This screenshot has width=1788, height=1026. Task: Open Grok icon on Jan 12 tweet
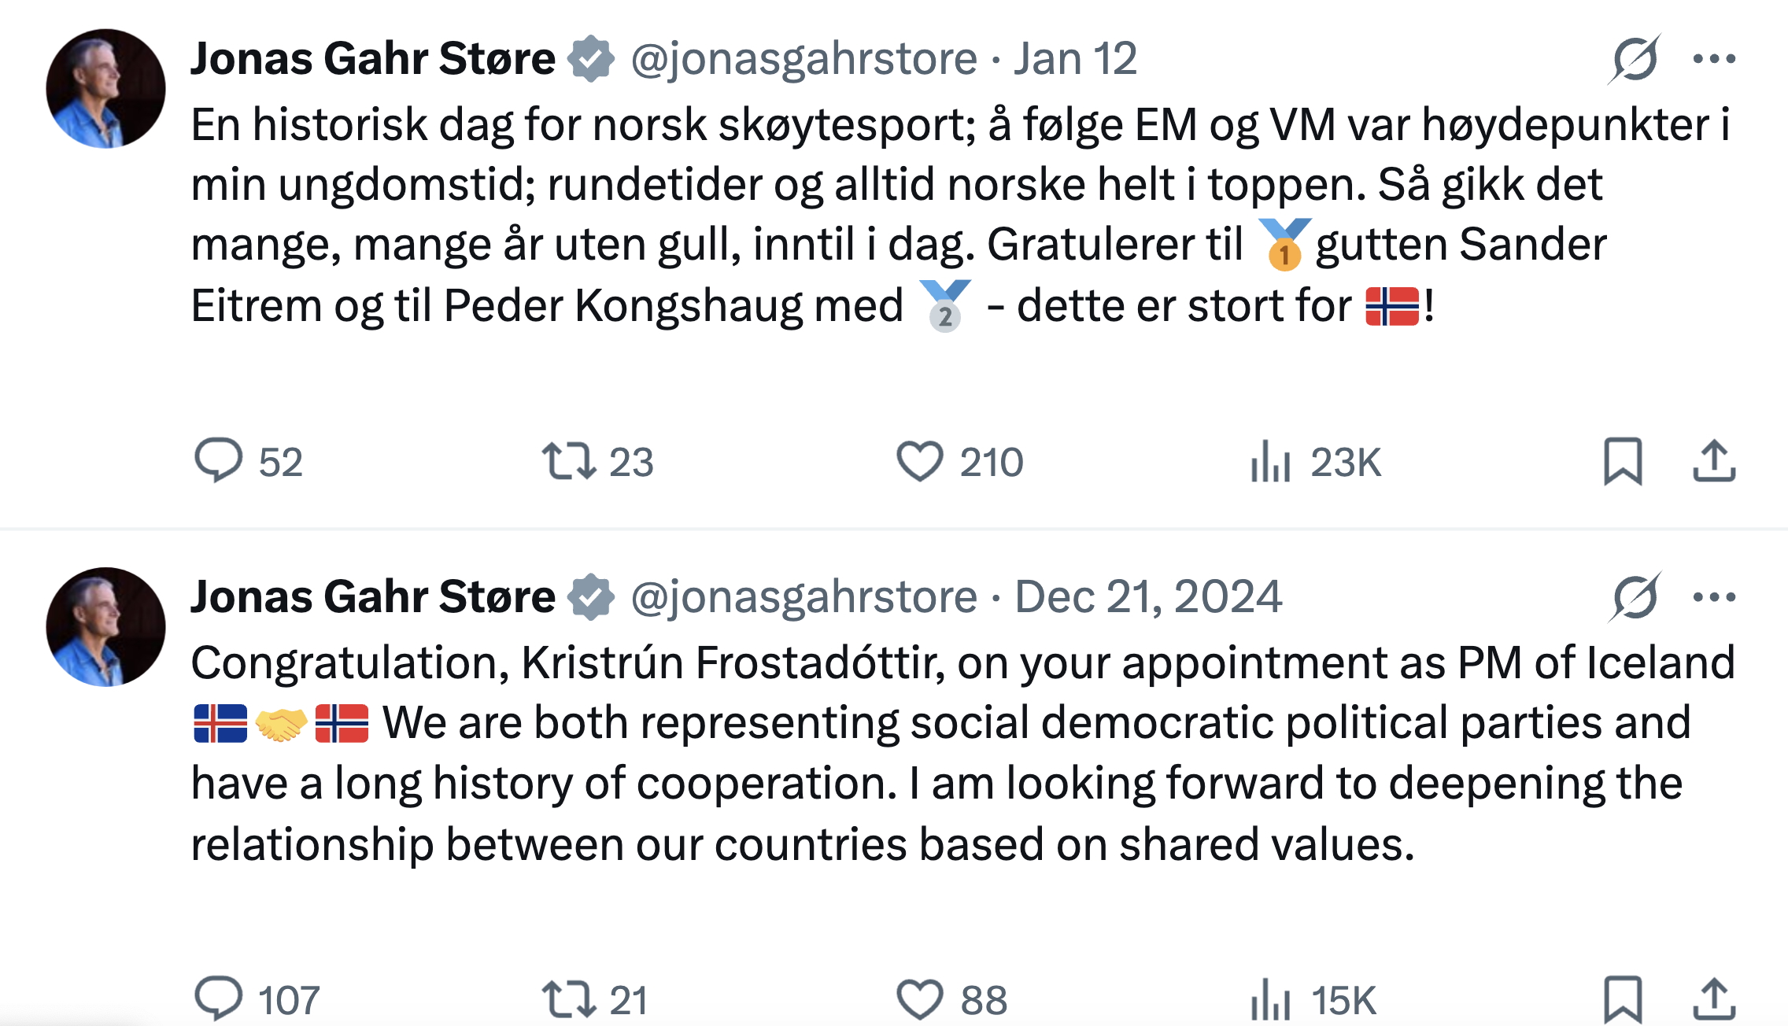[x=1635, y=59]
